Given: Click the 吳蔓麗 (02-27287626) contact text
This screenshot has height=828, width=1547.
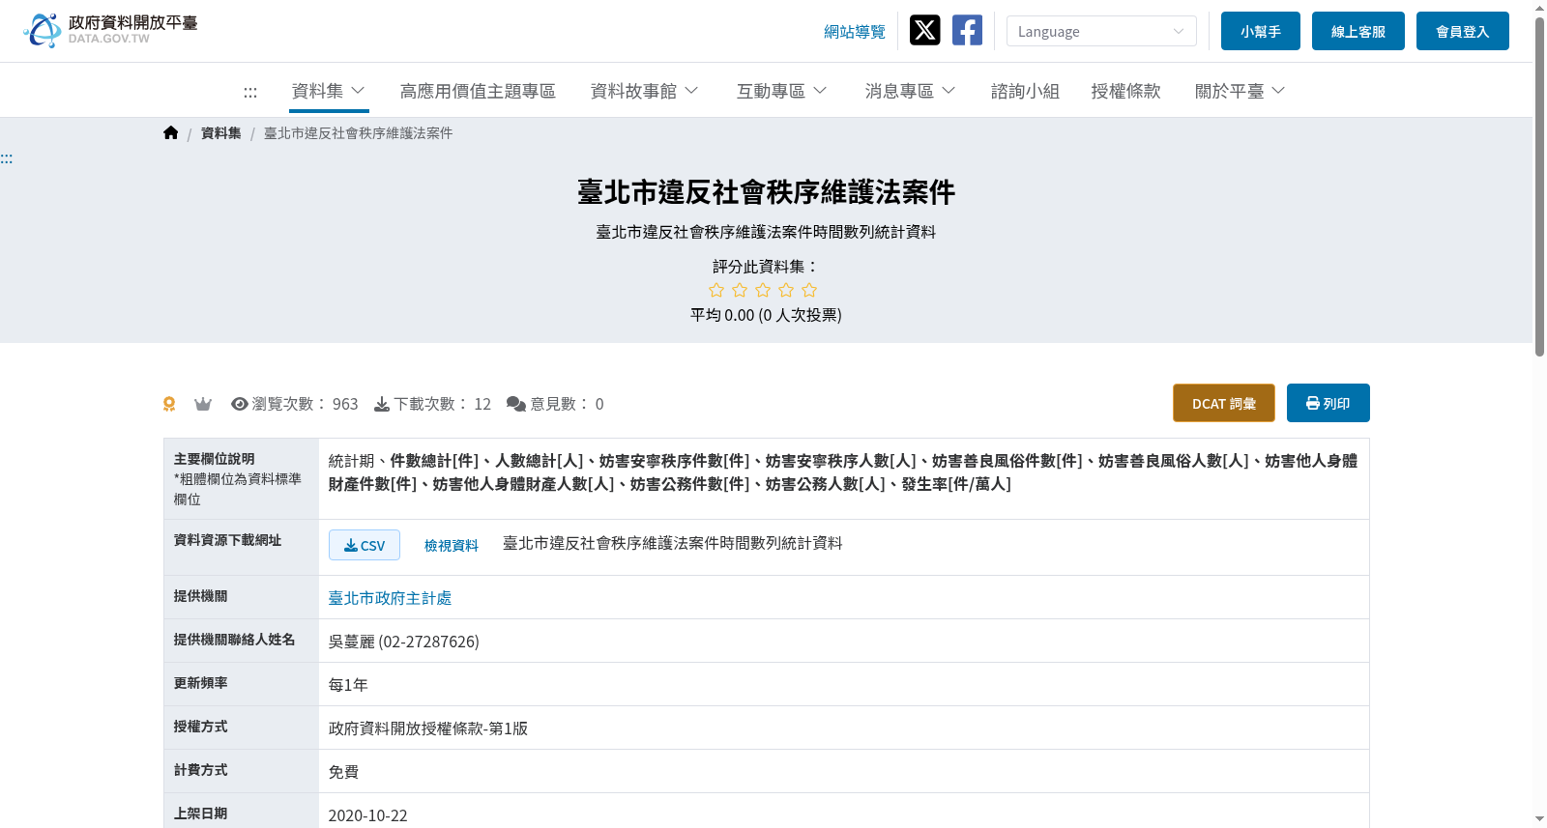Looking at the screenshot, I should [404, 642].
